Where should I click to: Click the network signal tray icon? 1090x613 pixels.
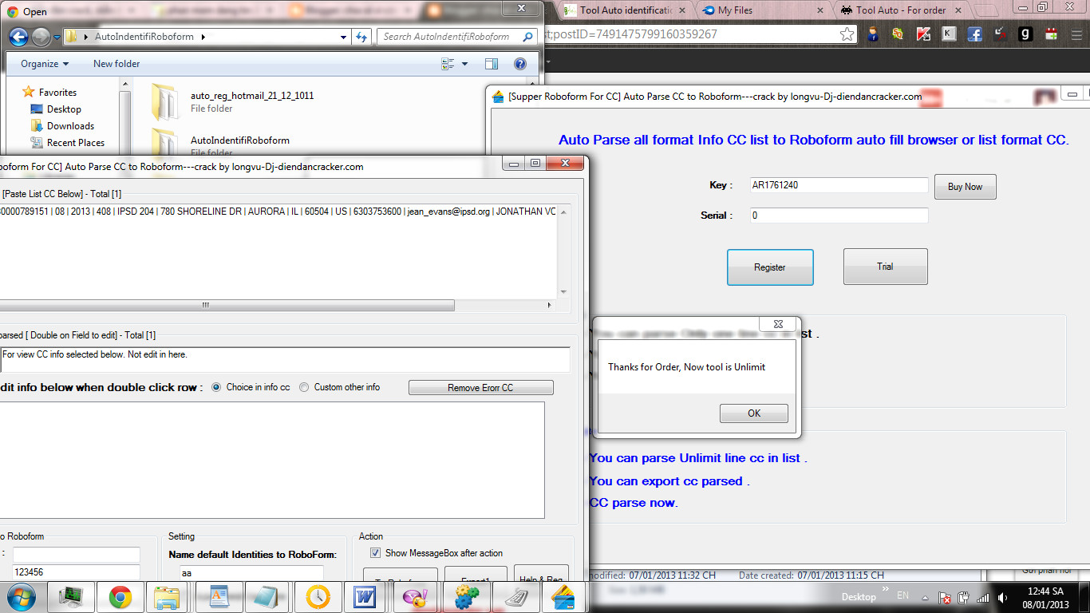point(982,597)
